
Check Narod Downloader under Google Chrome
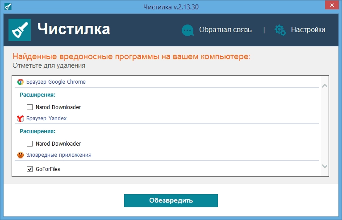29,107
